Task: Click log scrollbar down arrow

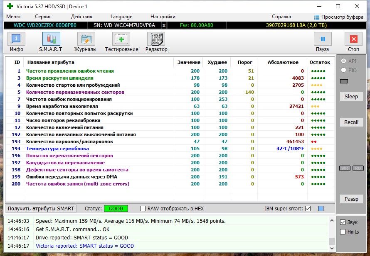Action: click(x=332, y=248)
